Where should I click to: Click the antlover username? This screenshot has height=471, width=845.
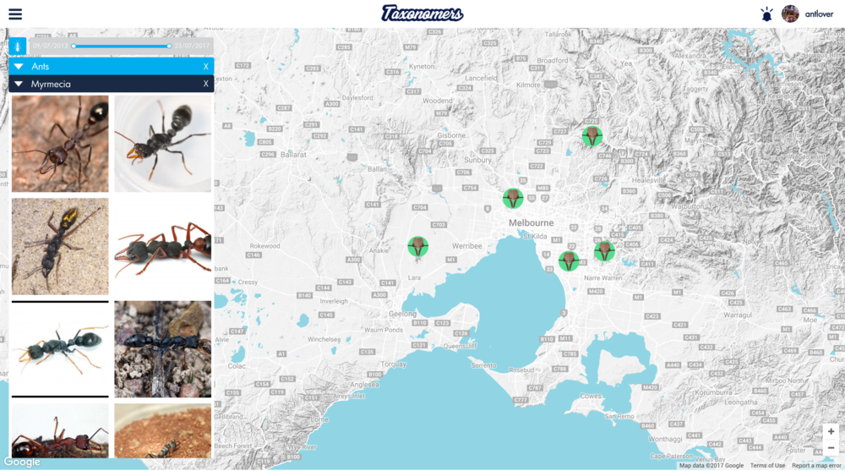point(819,14)
